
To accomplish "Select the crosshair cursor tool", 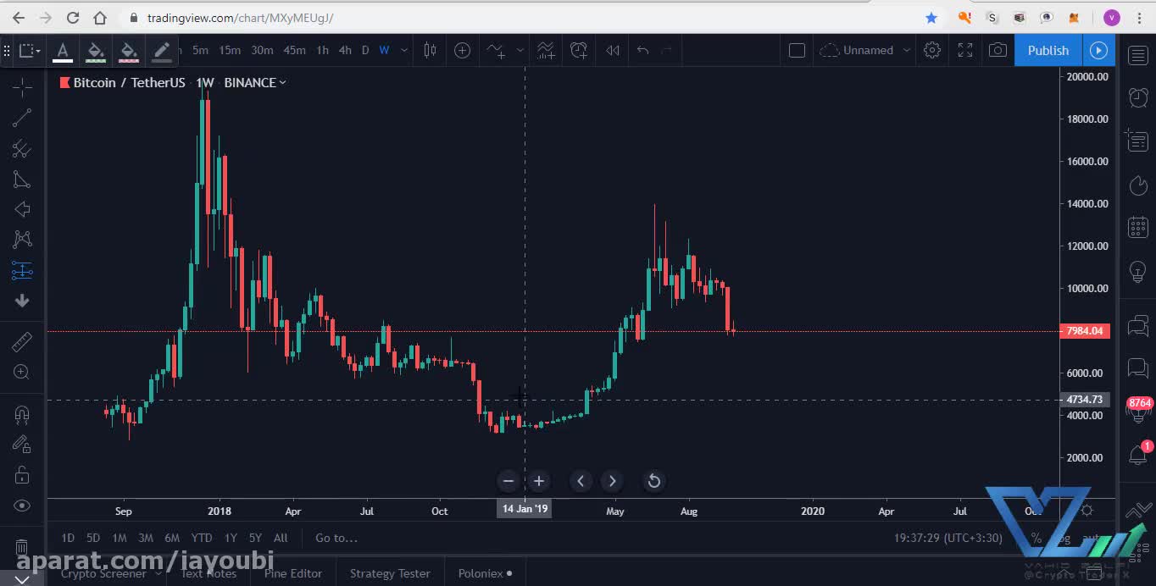I will [22, 87].
